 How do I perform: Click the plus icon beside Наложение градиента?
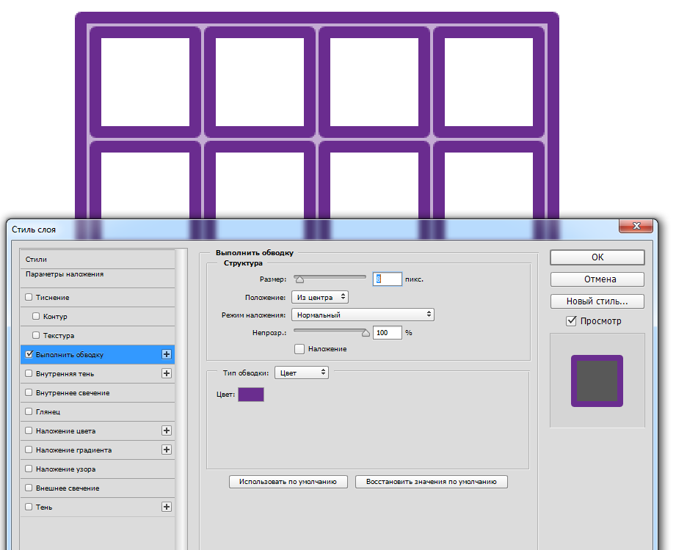(167, 450)
